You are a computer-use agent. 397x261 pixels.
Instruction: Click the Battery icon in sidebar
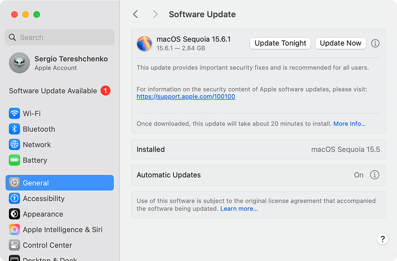pos(14,160)
